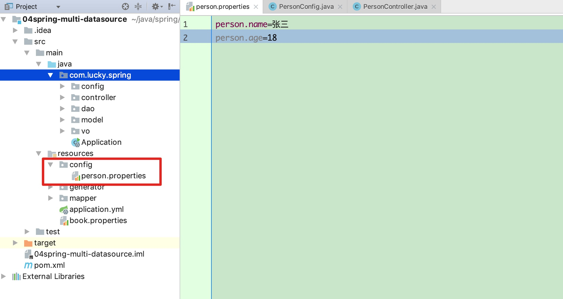563x299 pixels.
Task: Collapse the config folder under resources
Action: 51,165
